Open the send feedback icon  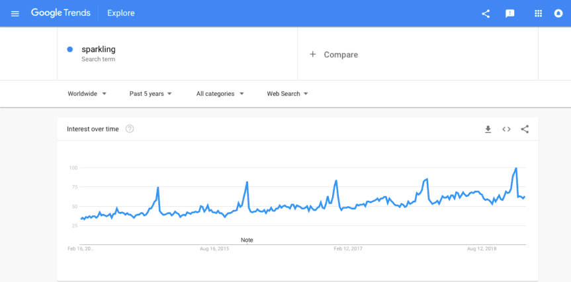(510, 13)
